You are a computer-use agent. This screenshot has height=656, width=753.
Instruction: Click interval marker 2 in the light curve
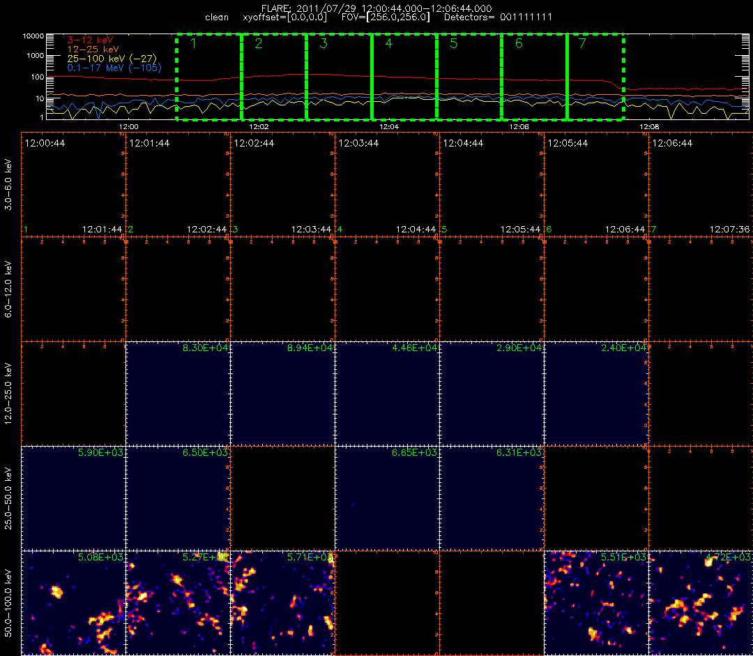(259, 43)
